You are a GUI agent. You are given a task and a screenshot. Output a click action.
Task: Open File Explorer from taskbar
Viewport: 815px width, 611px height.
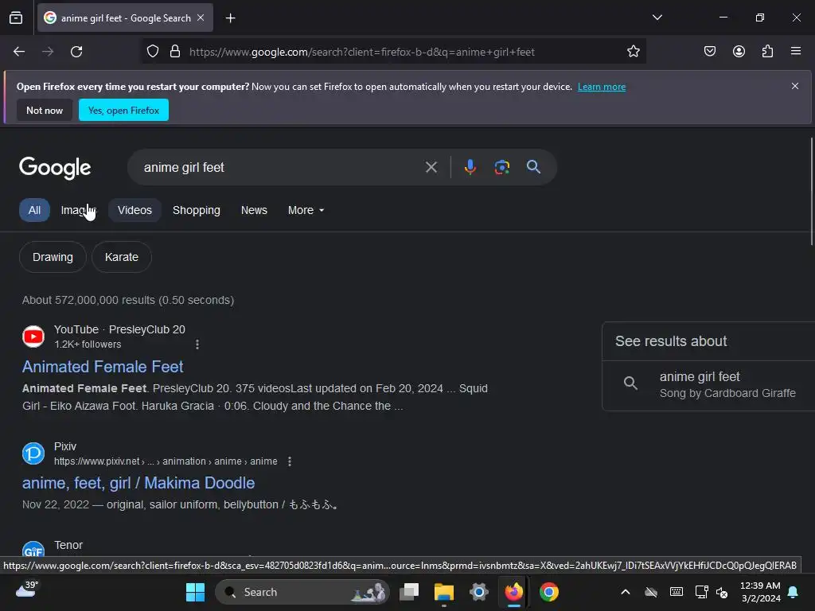444,592
